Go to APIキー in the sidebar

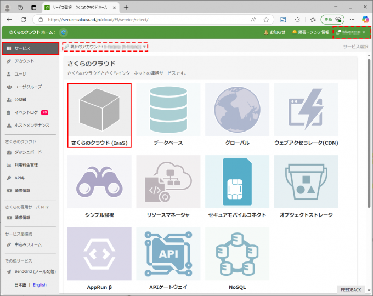(x=24, y=178)
